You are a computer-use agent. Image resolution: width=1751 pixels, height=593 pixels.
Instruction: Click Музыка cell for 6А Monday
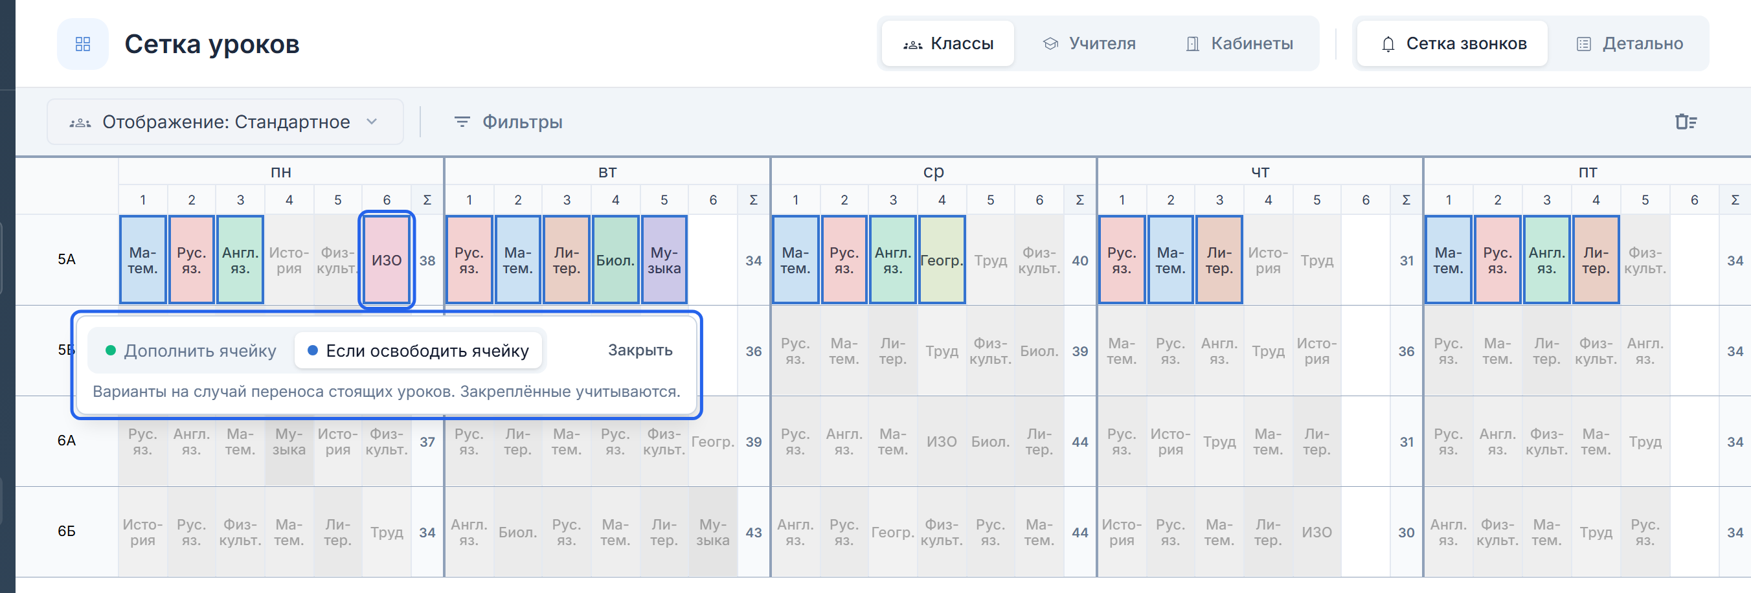click(289, 442)
